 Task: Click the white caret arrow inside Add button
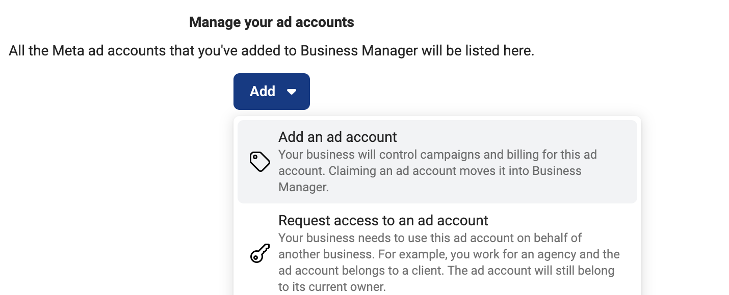click(x=292, y=92)
